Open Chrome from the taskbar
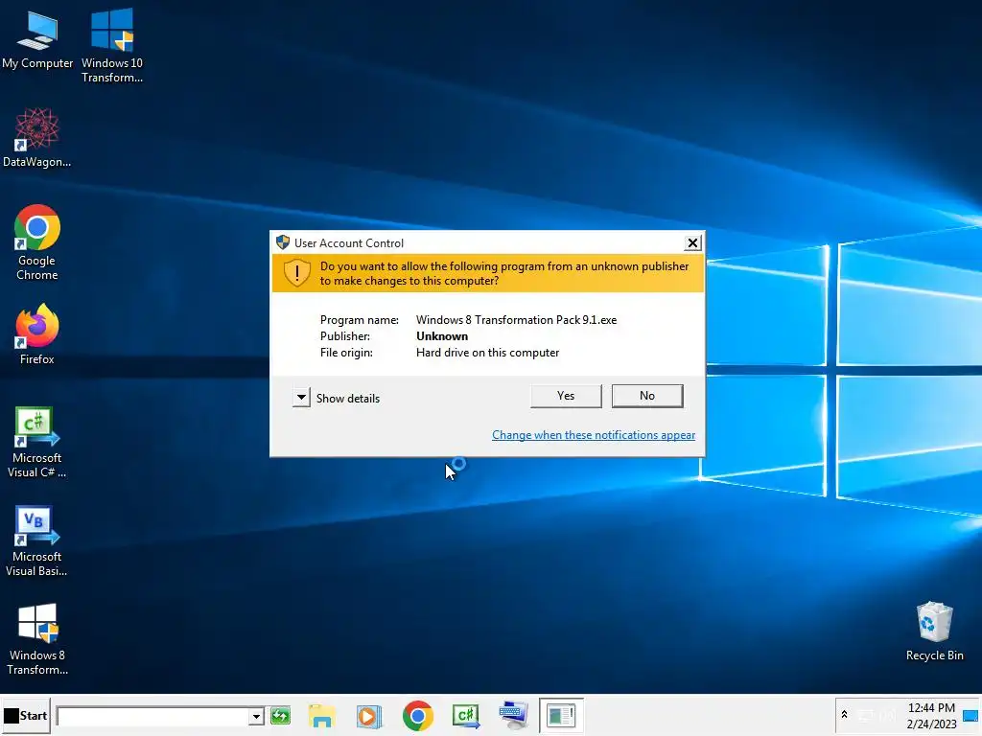 point(418,715)
